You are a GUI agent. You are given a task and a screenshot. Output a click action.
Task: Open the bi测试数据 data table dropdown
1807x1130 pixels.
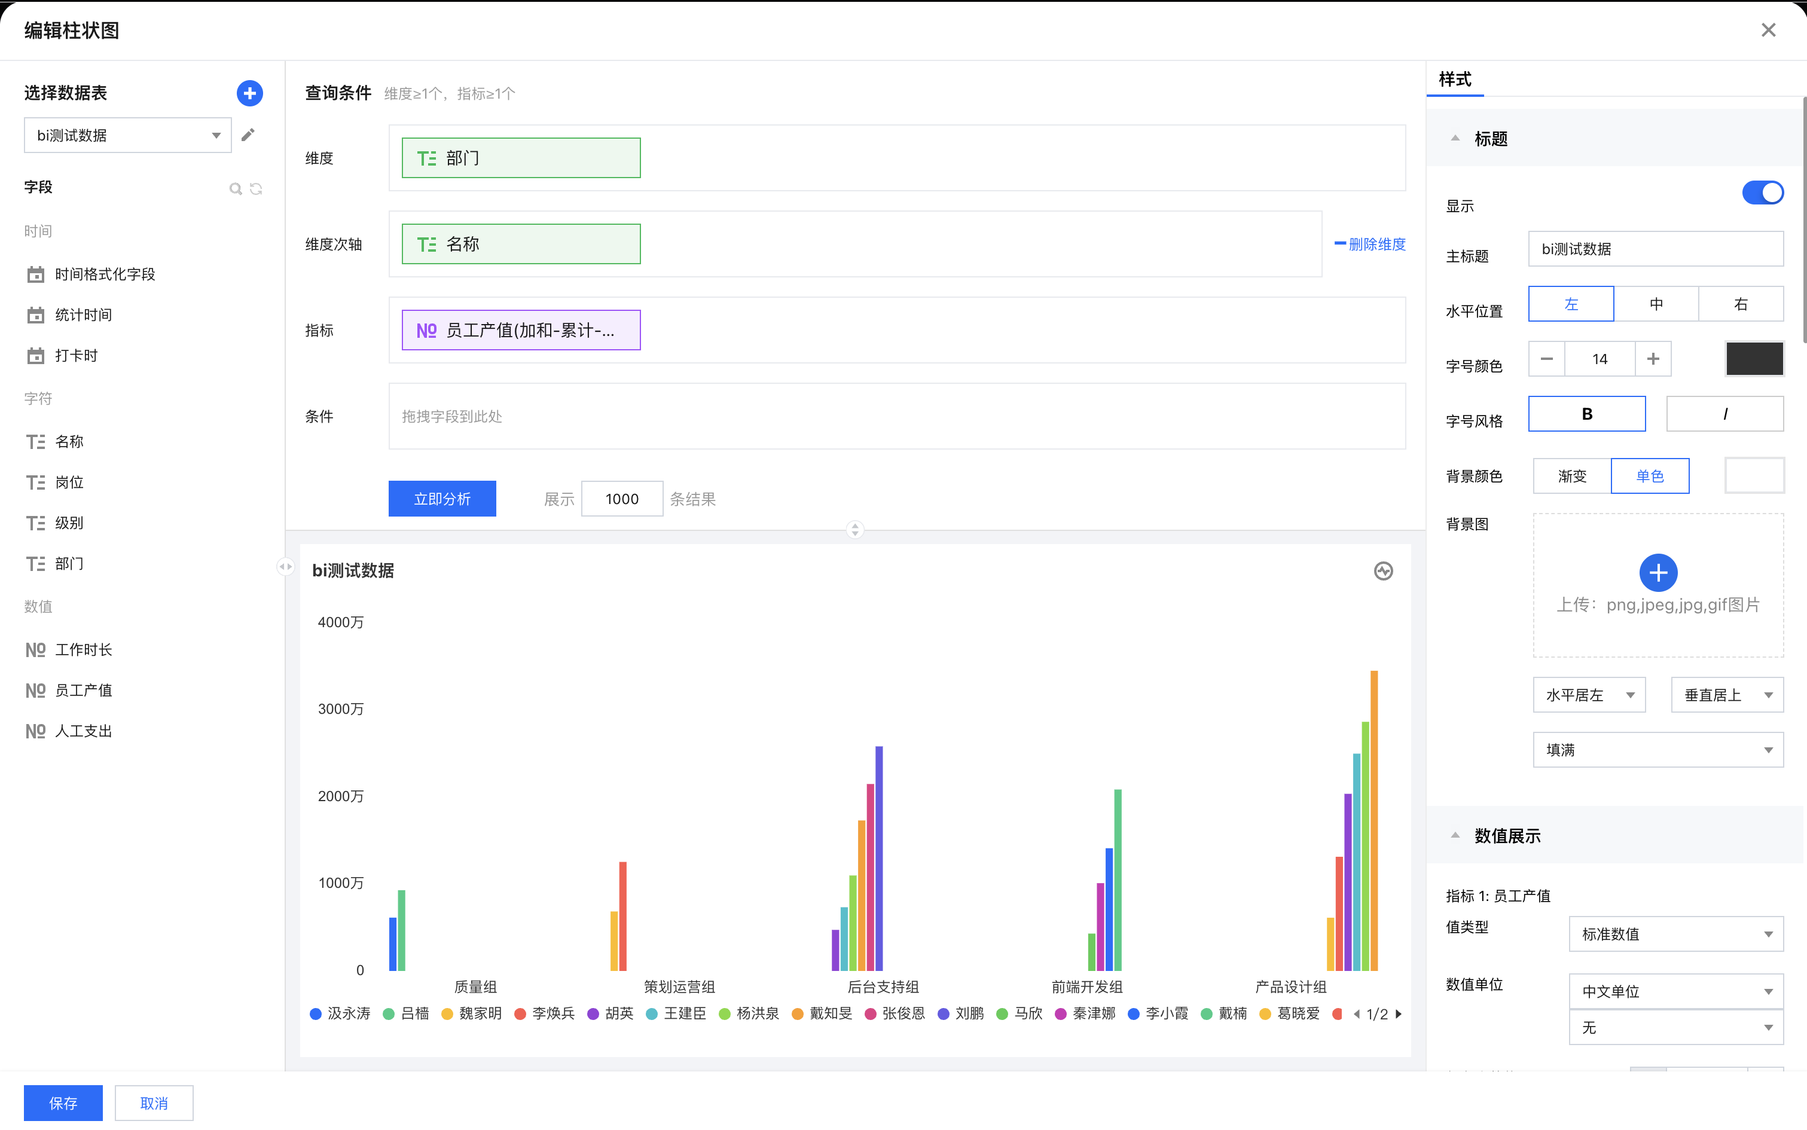(128, 135)
